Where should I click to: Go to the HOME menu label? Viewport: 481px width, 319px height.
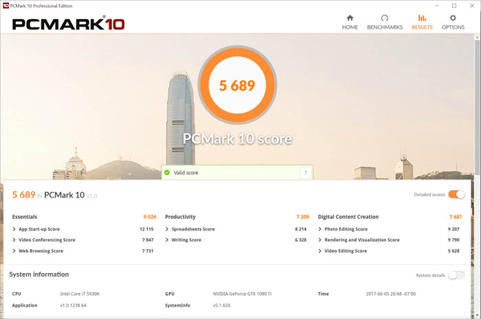point(350,27)
